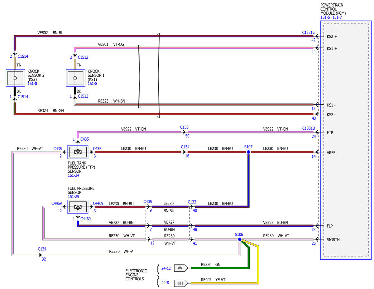This screenshot has width=374, height=289.
Task: Follow the 24-12 page reference link
Action: [166, 268]
